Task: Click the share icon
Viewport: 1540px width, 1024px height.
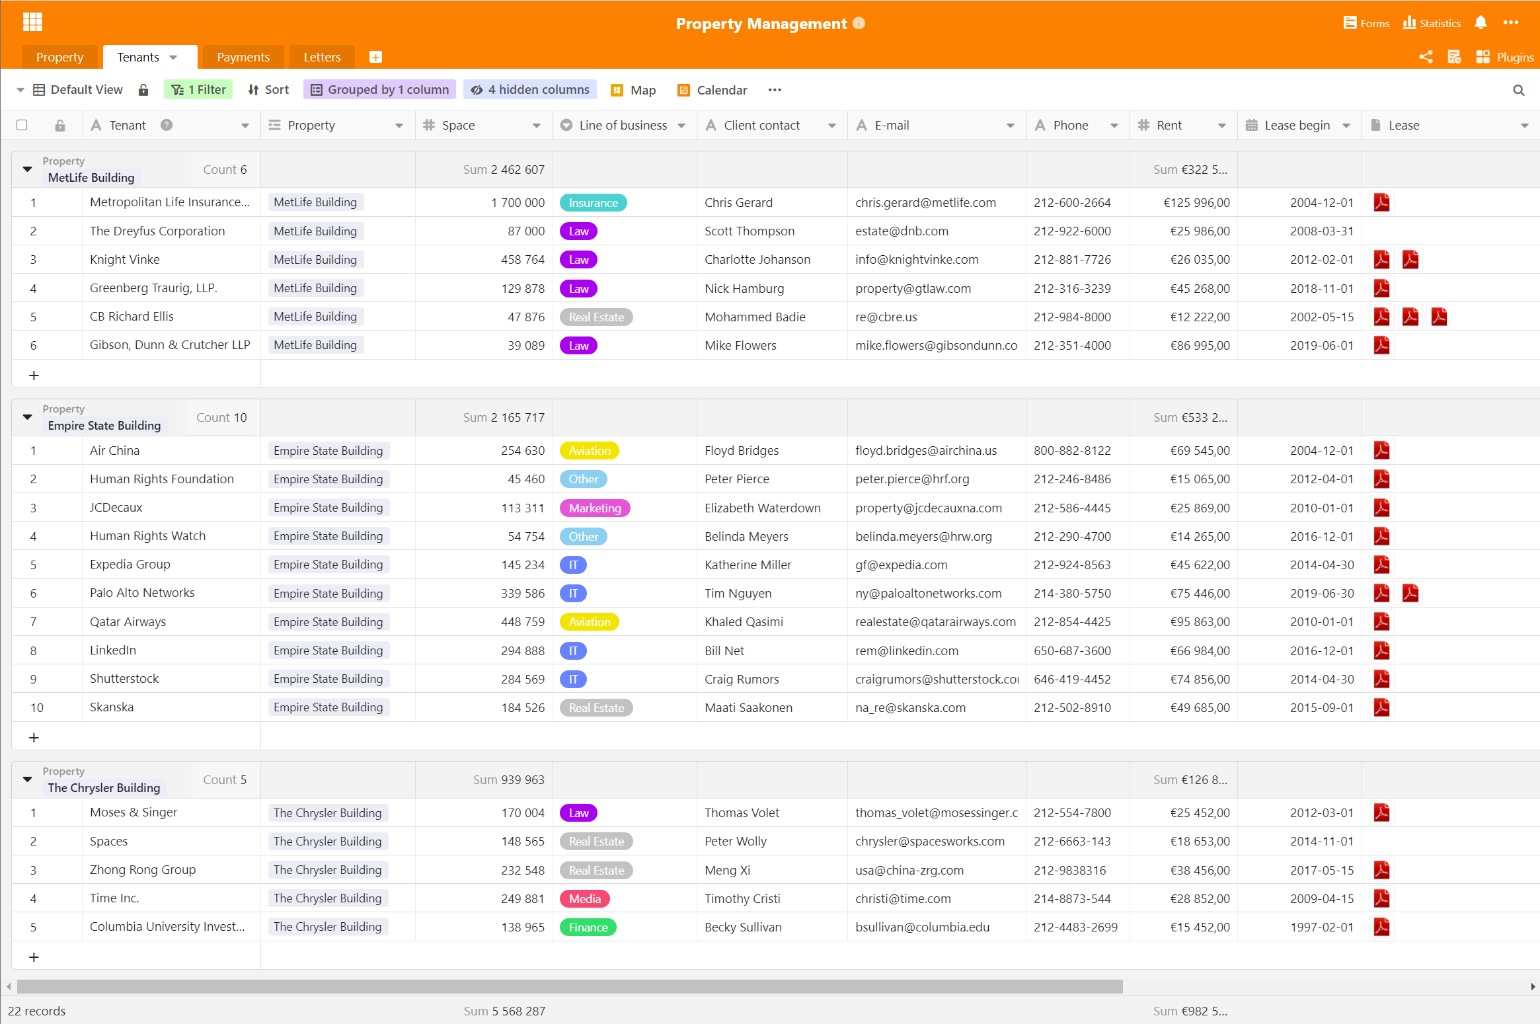Action: point(1426,57)
